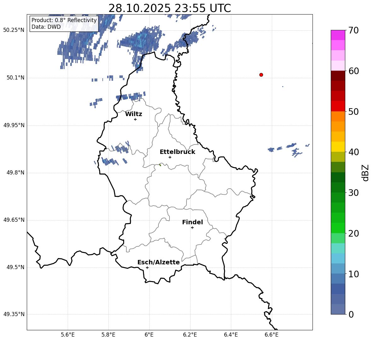373x341 pixels.
Task: Click the Ettelbruck station cross marker
Action: pos(170,157)
